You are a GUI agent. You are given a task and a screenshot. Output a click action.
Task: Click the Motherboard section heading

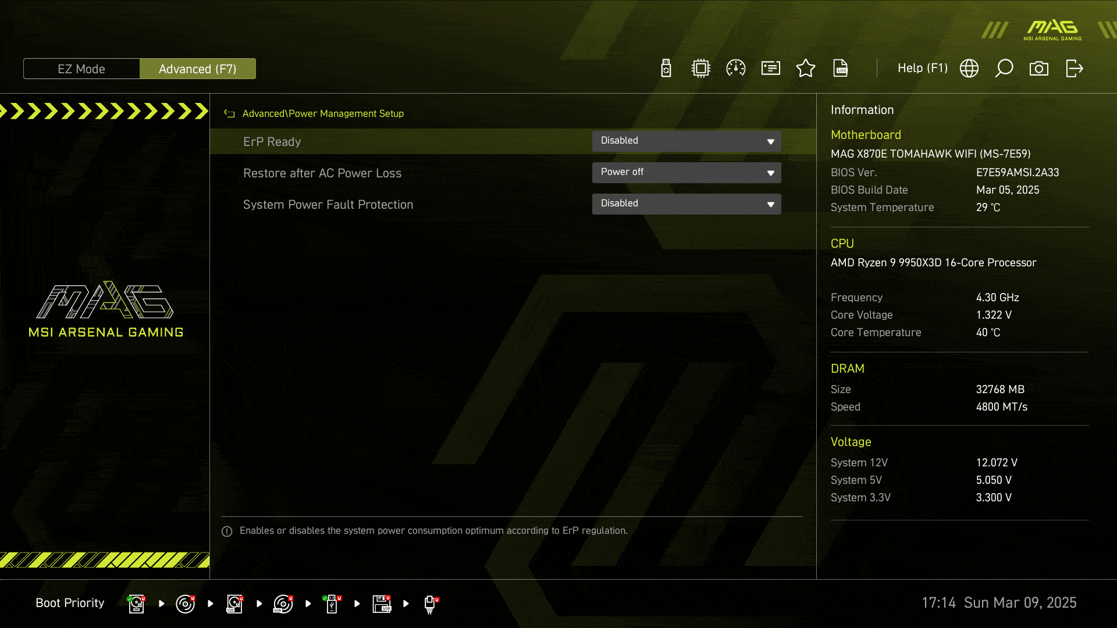click(x=866, y=135)
